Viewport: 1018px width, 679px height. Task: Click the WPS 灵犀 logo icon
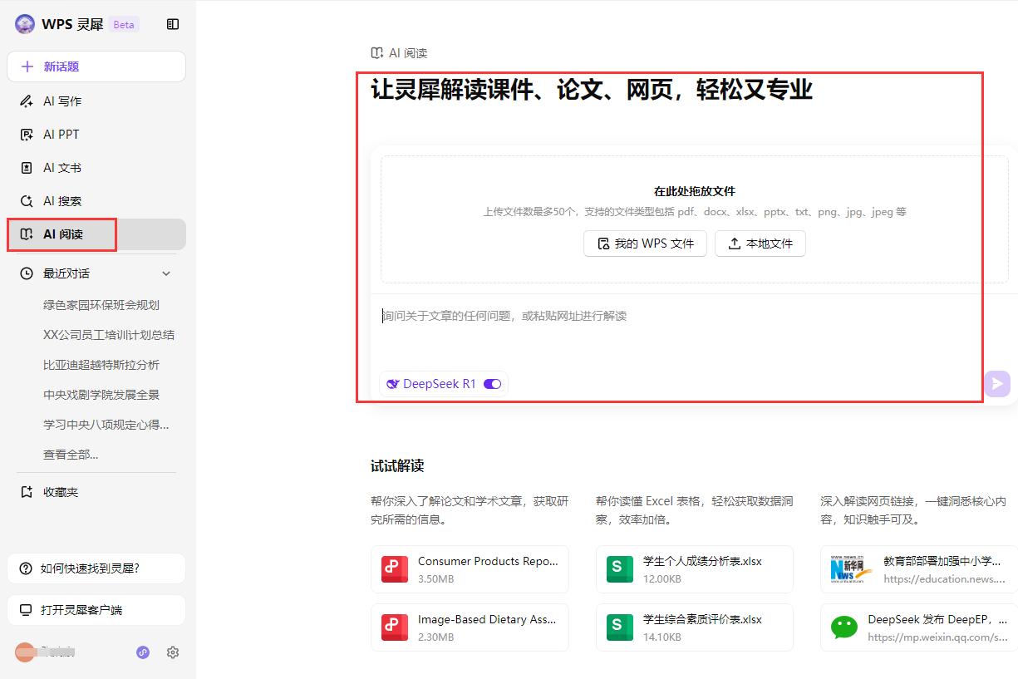(x=25, y=24)
